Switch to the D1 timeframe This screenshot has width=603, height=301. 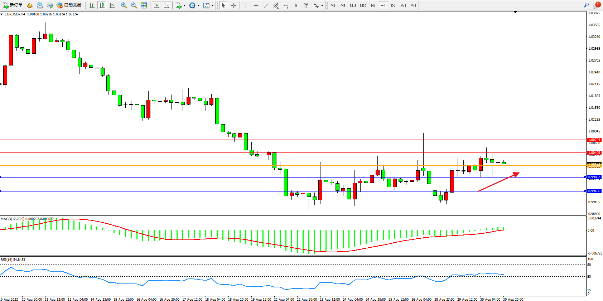pyautogui.click(x=393, y=5)
